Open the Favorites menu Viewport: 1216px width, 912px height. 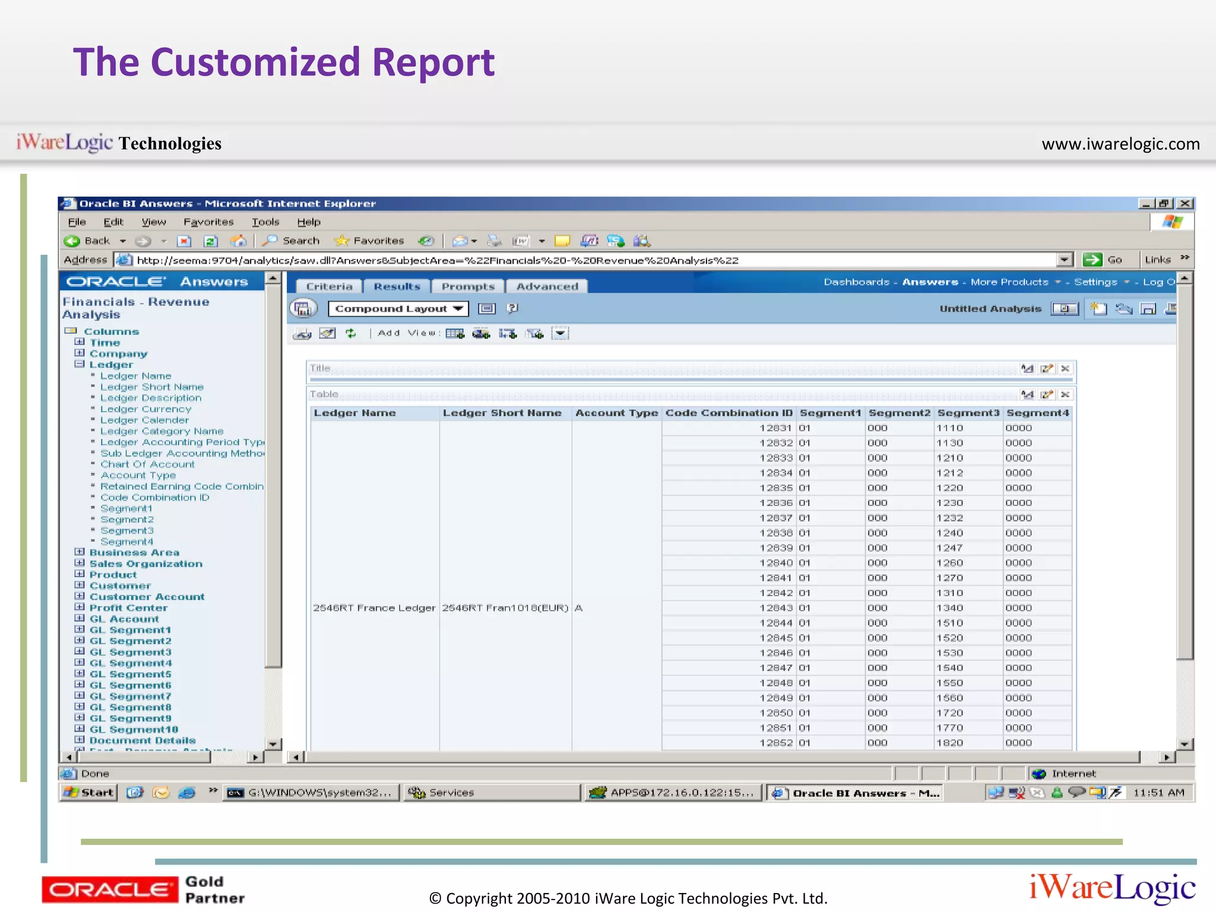[x=208, y=222]
